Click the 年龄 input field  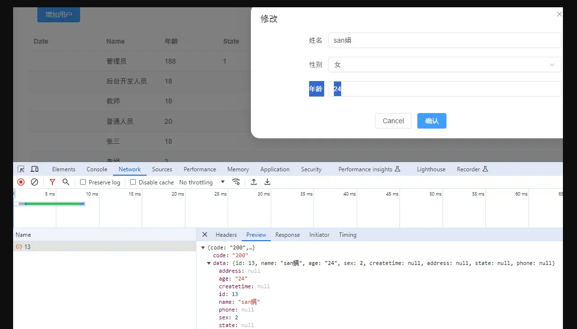[445, 89]
